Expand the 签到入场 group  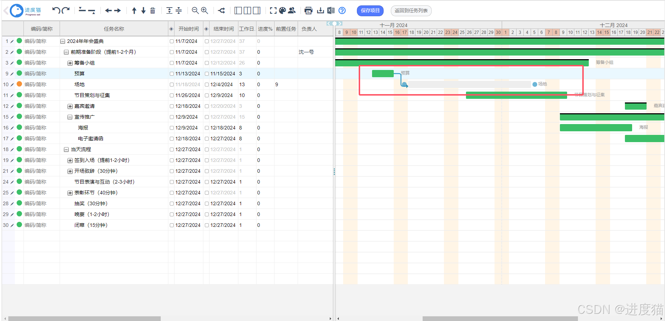pyautogui.click(x=70, y=160)
